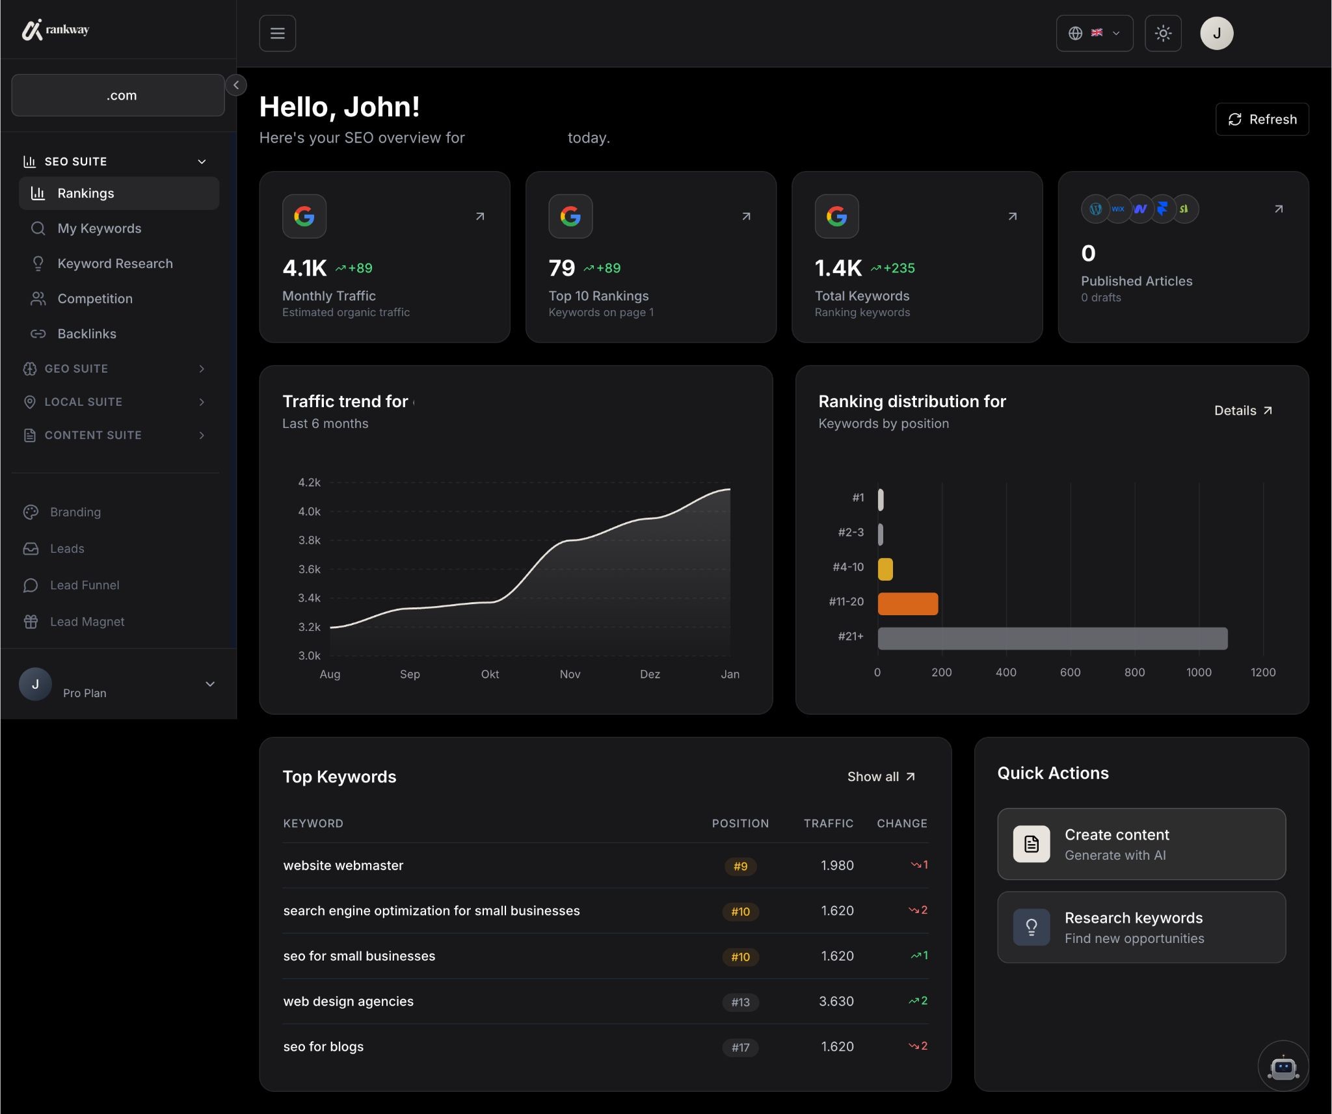Image resolution: width=1332 pixels, height=1114 pixels.
Task: Click the Create content document icon
Action: (x=1031, y=843)
